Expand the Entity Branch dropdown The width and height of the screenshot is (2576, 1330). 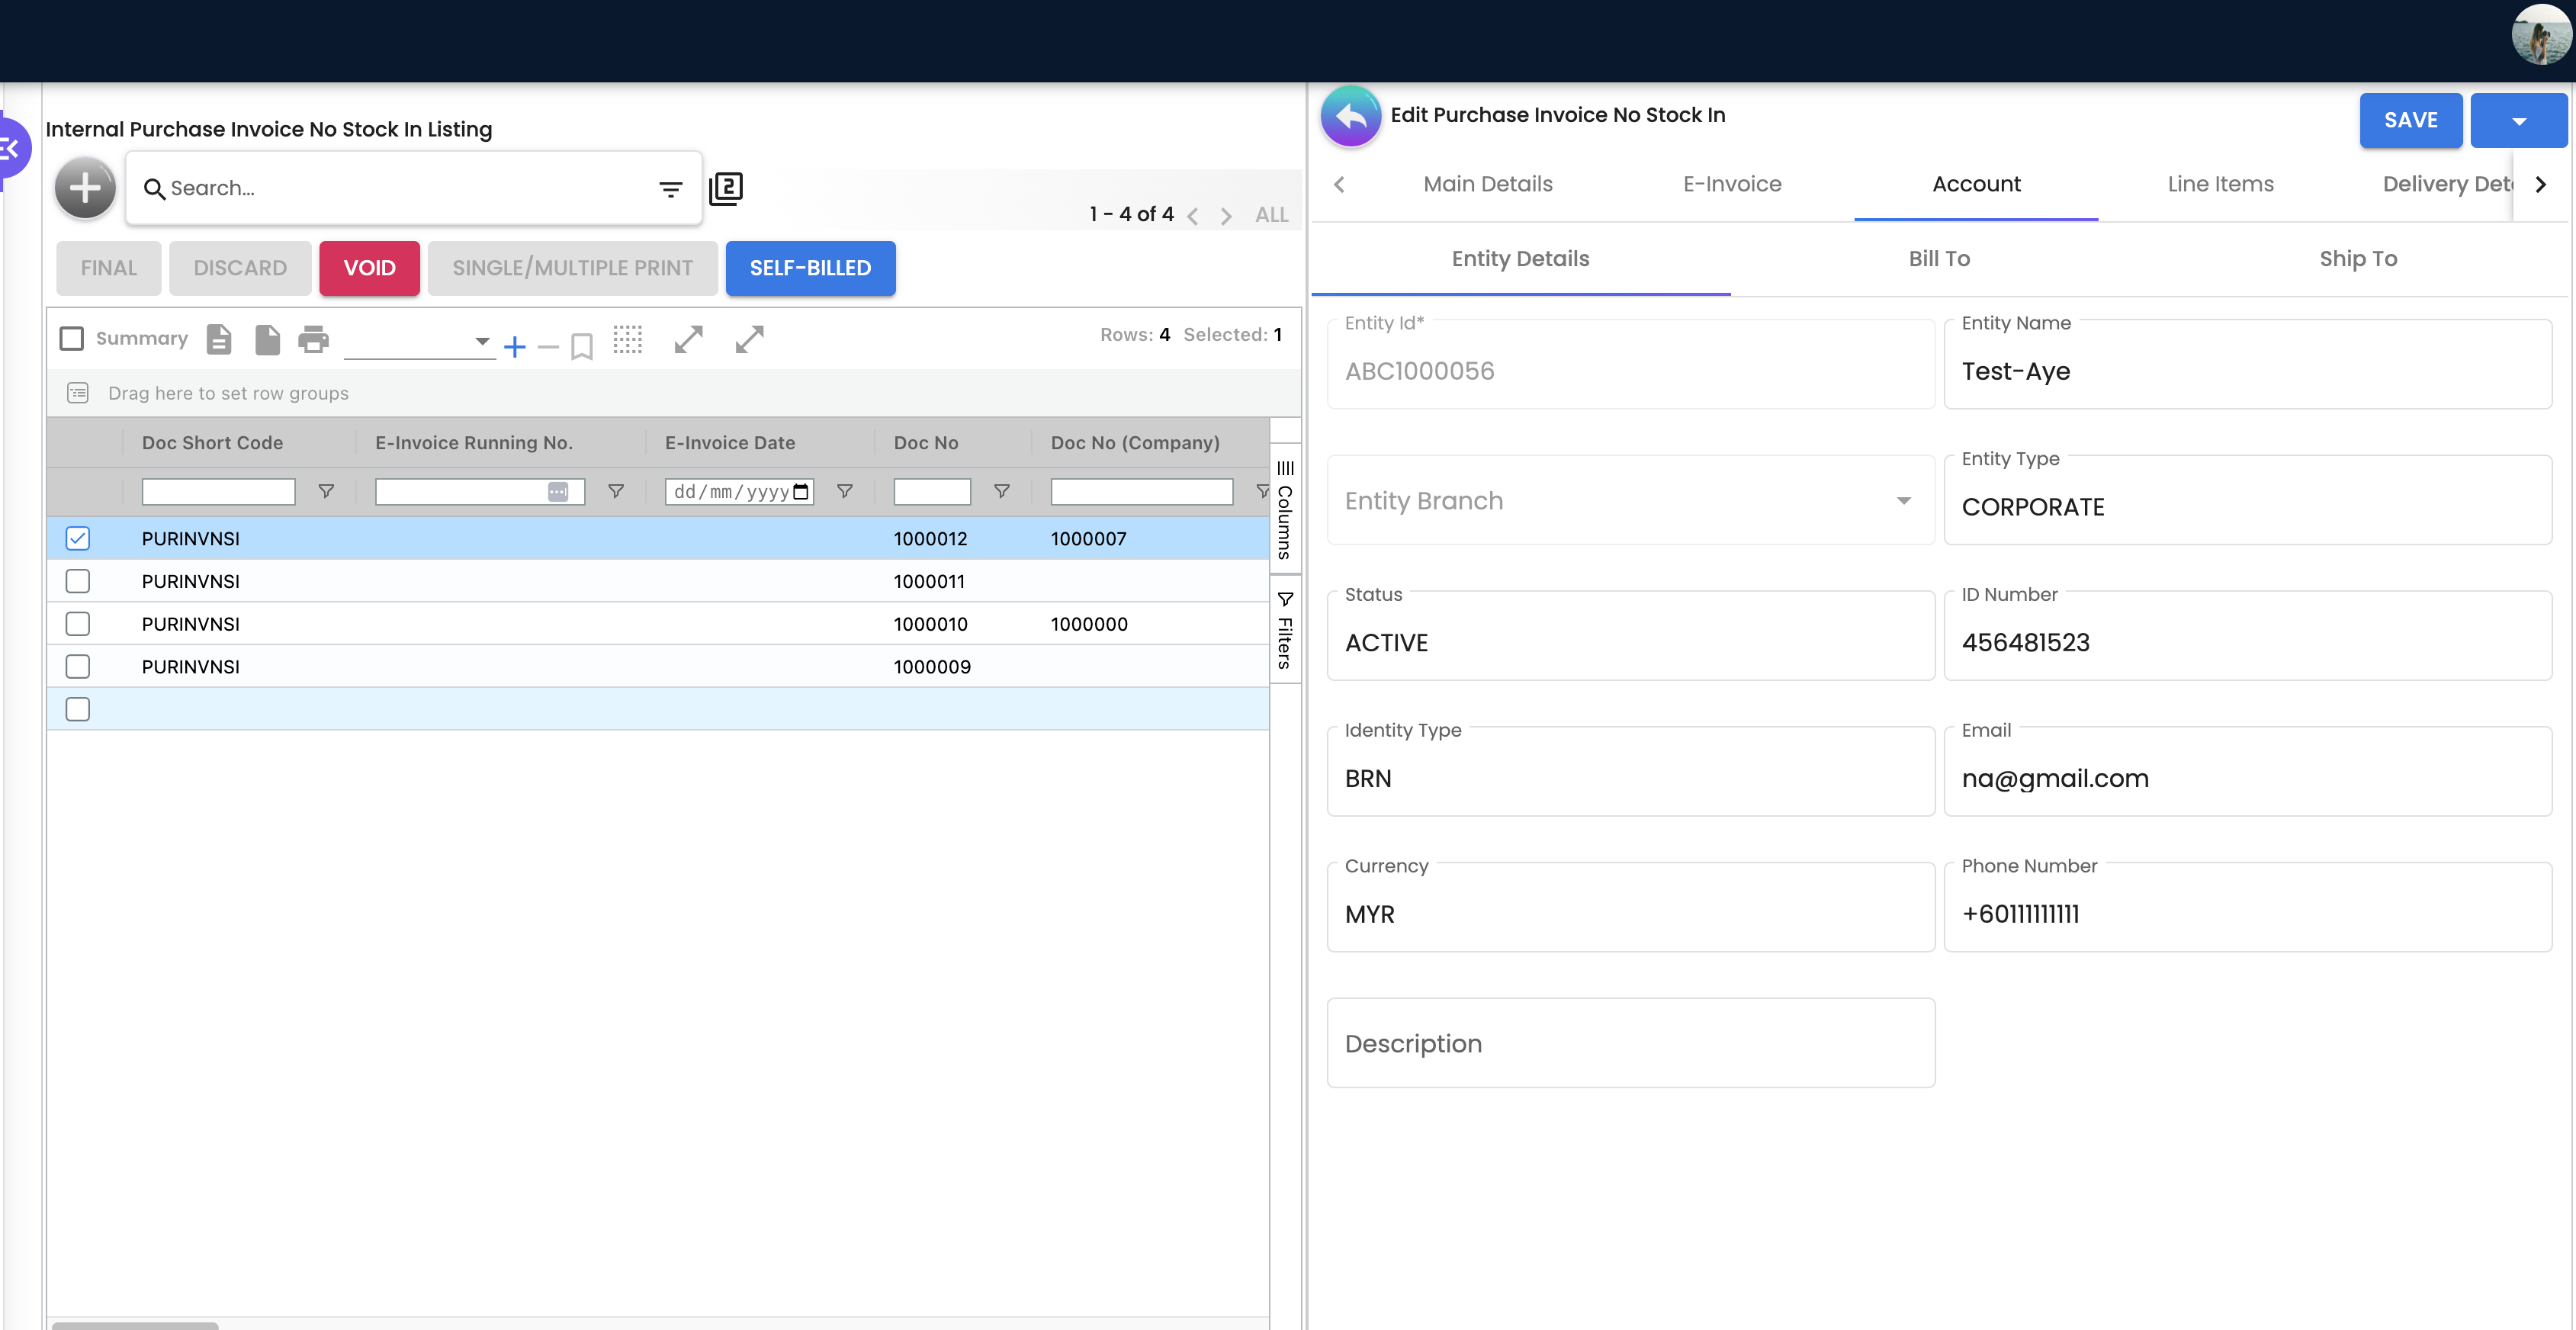[1904, 501]
